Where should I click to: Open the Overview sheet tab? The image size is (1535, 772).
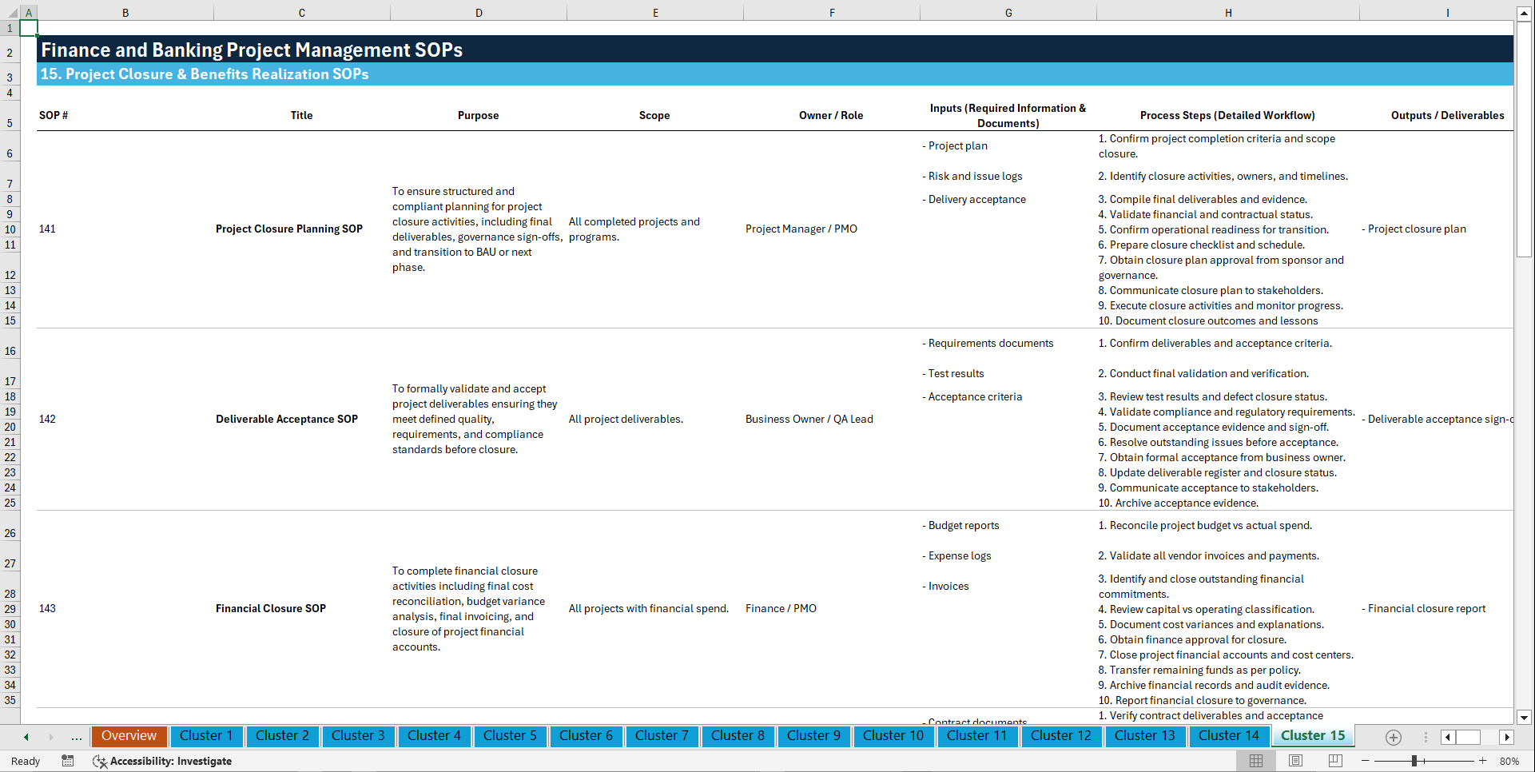[129, 736]
